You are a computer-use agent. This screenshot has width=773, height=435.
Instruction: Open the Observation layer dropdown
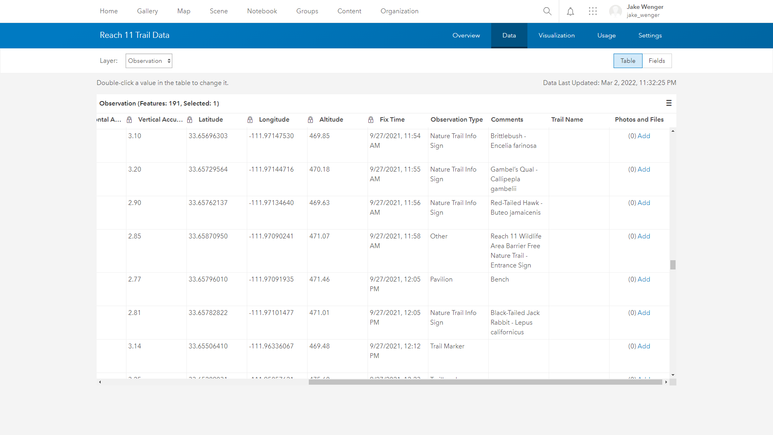click(149, 61)
